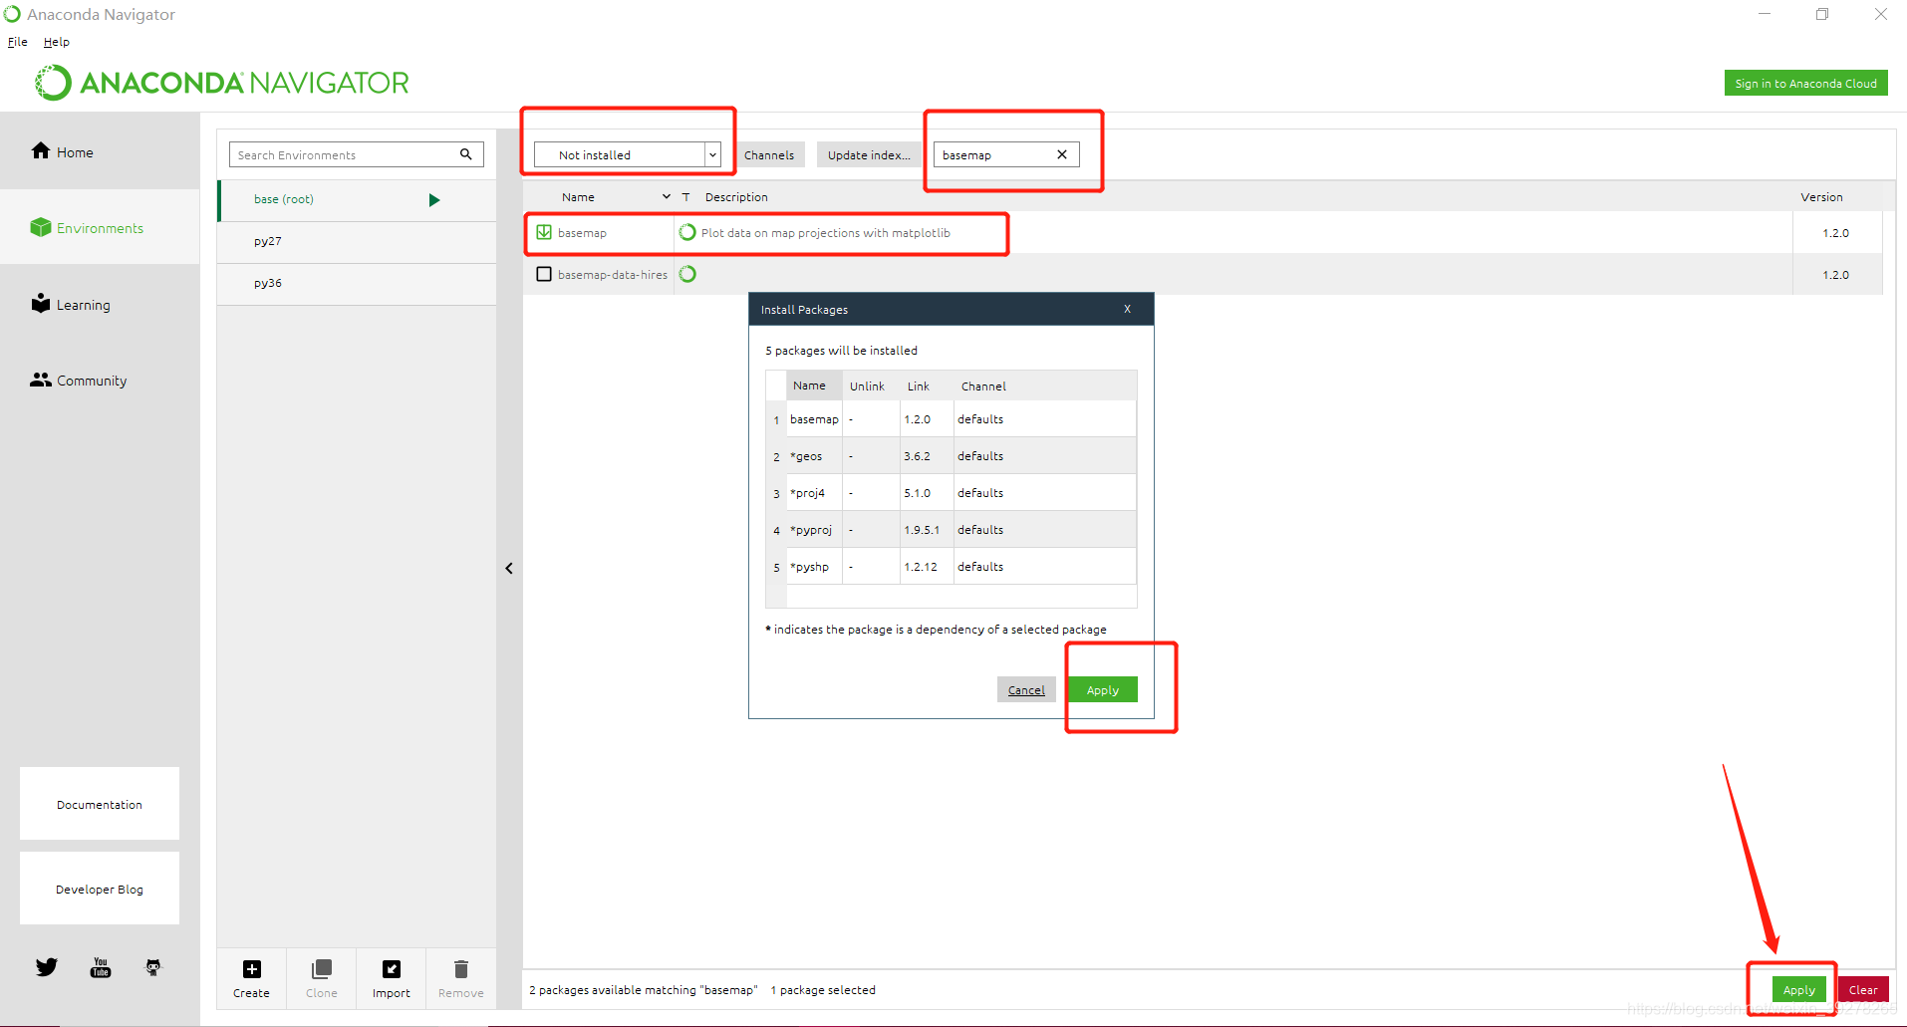Click the *geos row in dialog table

952,455
